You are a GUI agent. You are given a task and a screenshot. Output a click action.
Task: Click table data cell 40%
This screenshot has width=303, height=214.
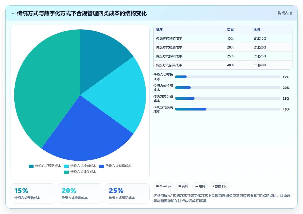pos(230,65)
